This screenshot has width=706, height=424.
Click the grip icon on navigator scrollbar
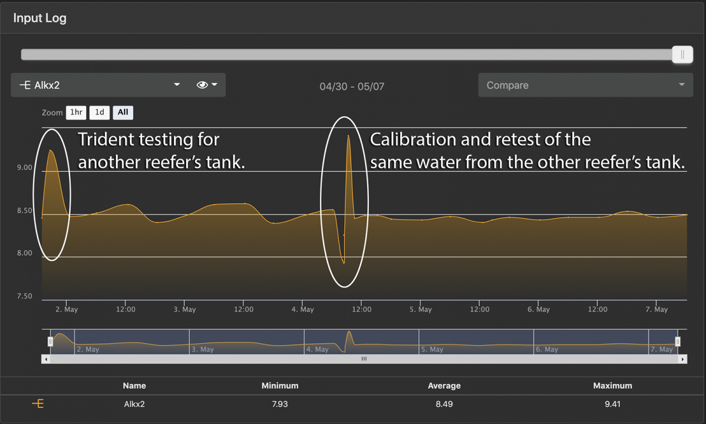(x=364, y=359)
